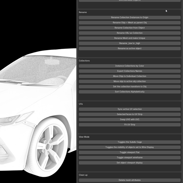Run Move Objs to Individual Collection

coord(130,76)
